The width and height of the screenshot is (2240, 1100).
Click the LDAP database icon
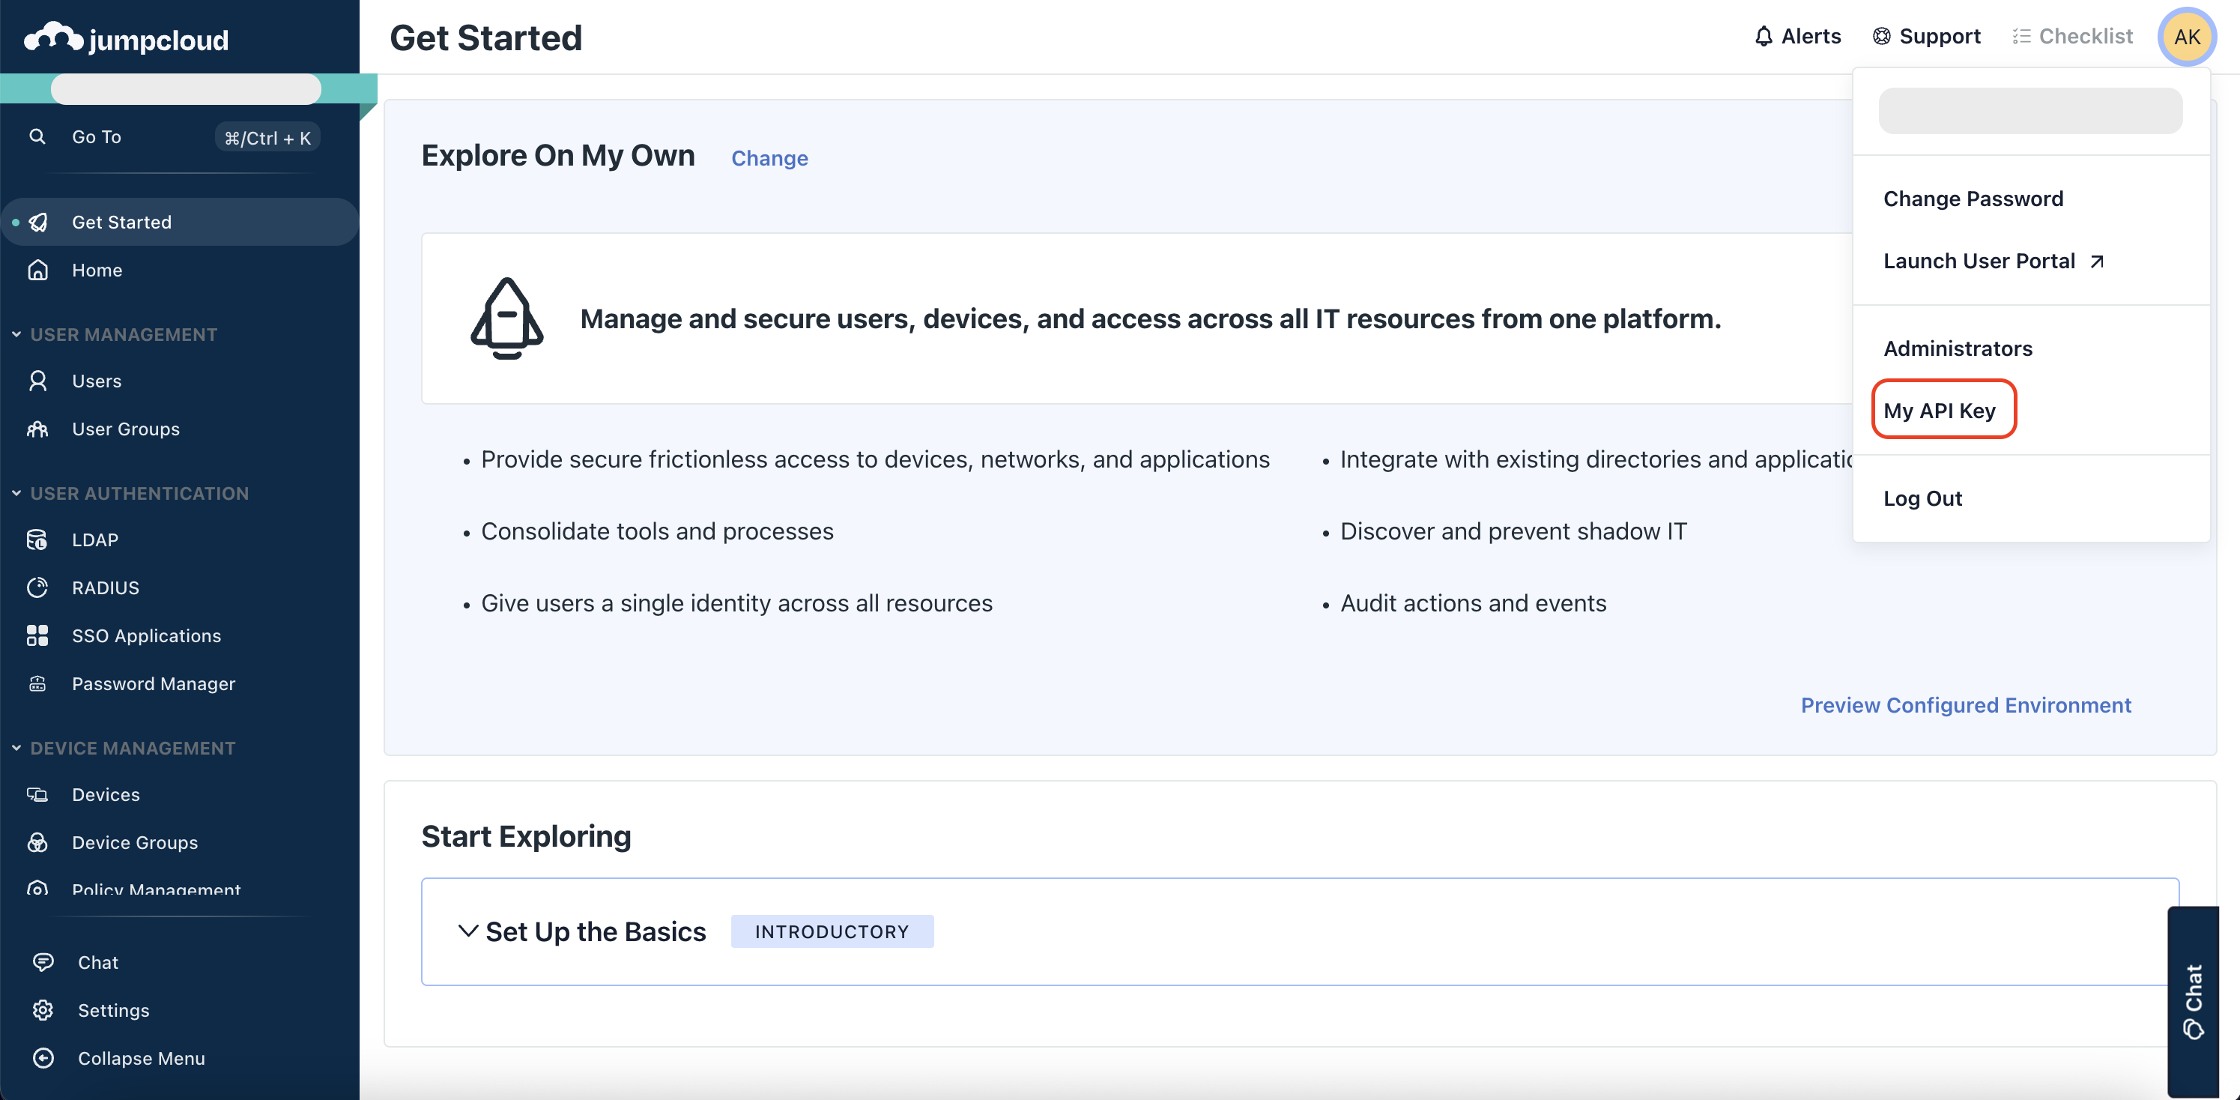pyautogui.click(x=37, y=540)
